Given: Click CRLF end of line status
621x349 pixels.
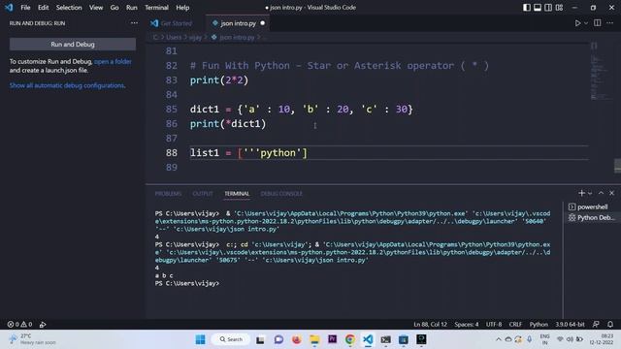Looking at the screenshot, I should tap(515, 324).
